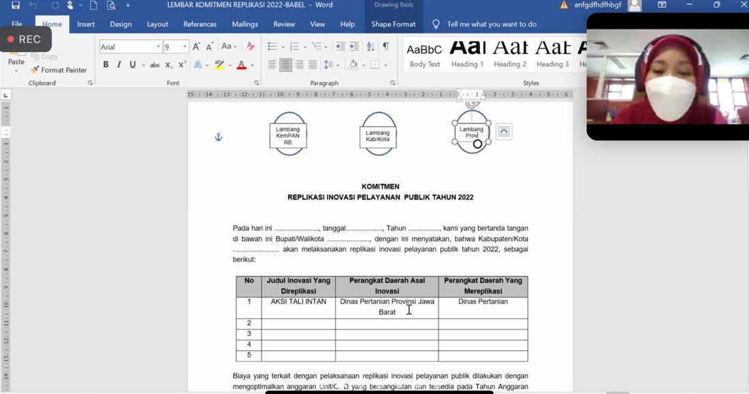The image size is (749, 394).
Task: Apply paragraph shading fill color
Action: pos(353,65)
